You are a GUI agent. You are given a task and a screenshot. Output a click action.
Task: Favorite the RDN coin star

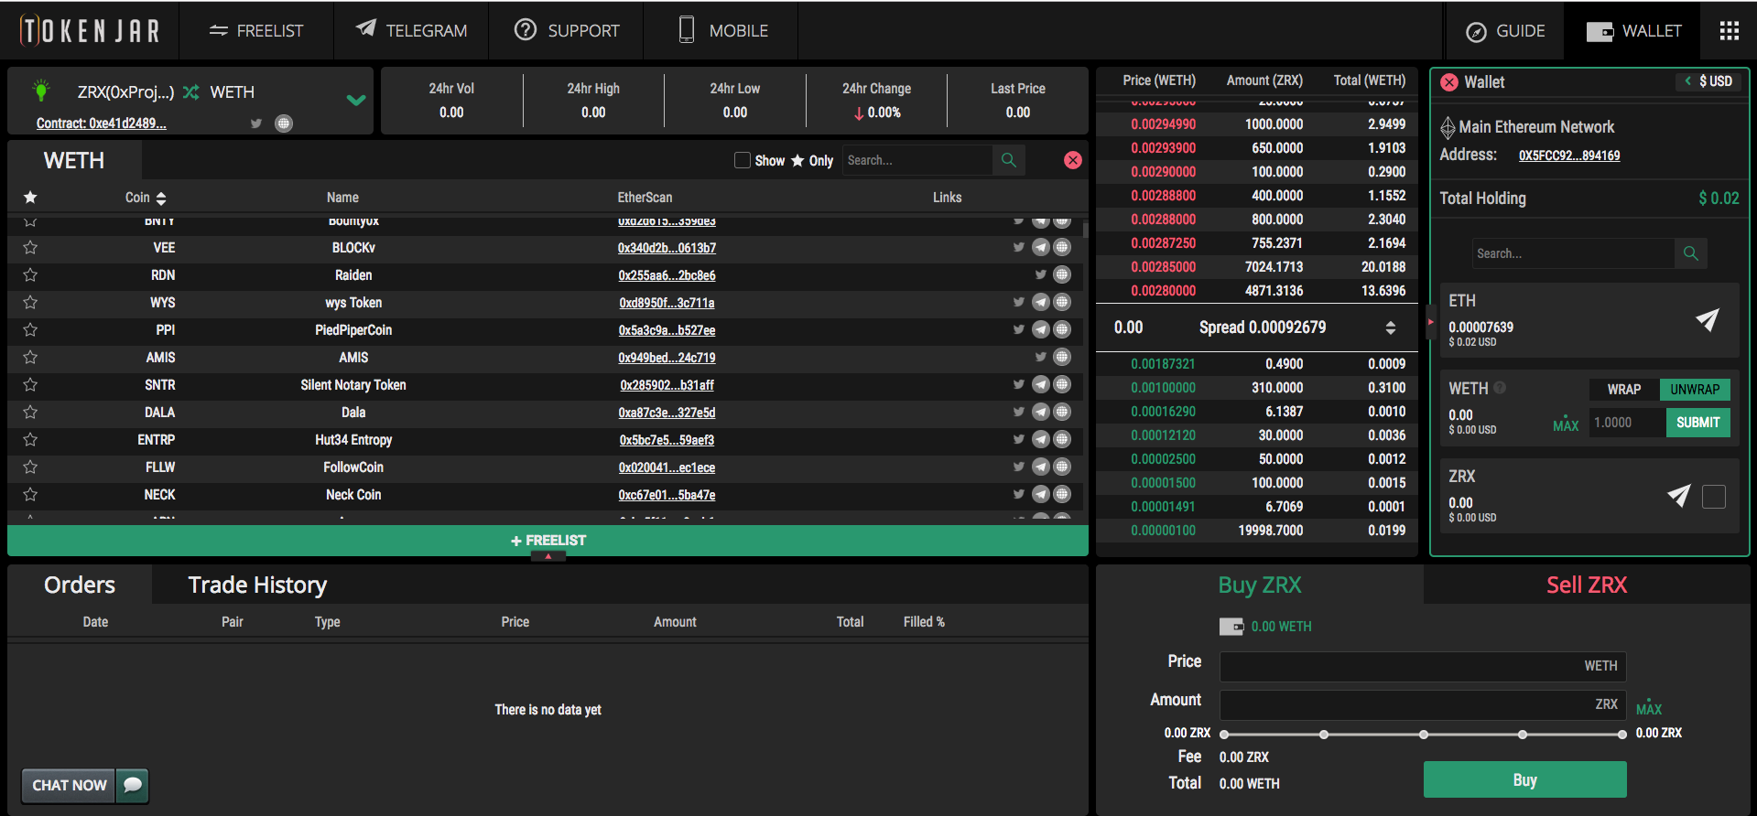[x=30, y=274]
